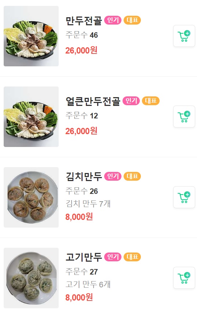Add 김치만두 to cart
Screen dimensions: 197x313
click(184, 197)
